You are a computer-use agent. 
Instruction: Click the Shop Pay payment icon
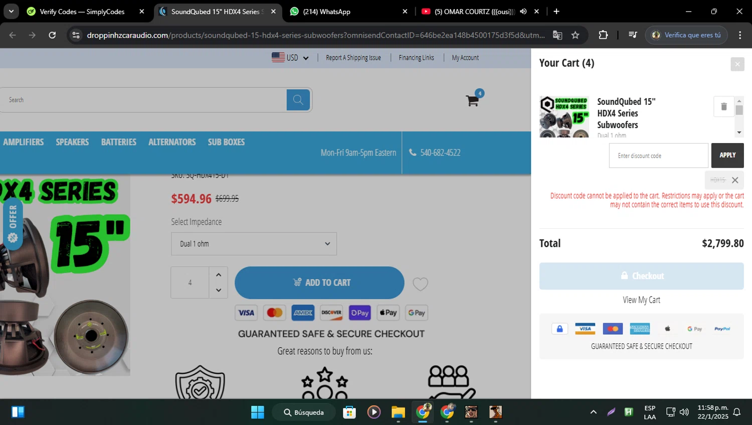click(x=360, y=313)
